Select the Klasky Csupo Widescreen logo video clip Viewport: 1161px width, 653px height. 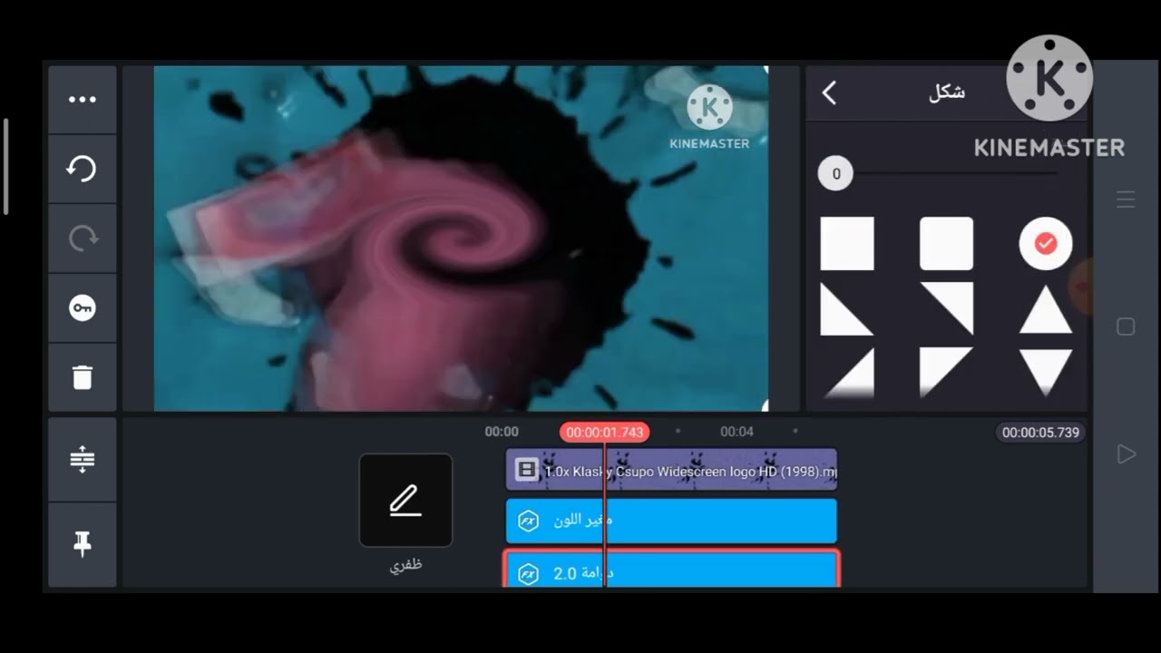671,471
